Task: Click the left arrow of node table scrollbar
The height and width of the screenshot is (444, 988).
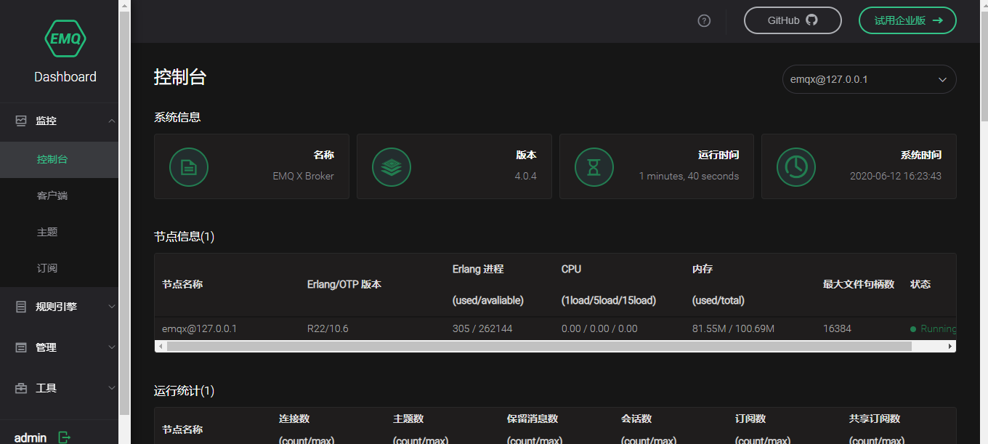Action: [x=161, y=347]
